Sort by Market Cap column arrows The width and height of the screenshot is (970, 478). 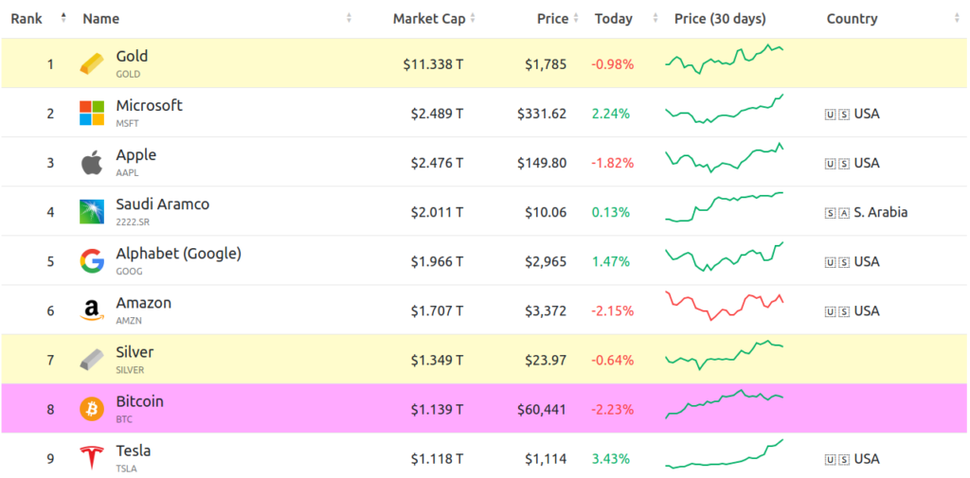pyautogui.click(x=473, y=19)
